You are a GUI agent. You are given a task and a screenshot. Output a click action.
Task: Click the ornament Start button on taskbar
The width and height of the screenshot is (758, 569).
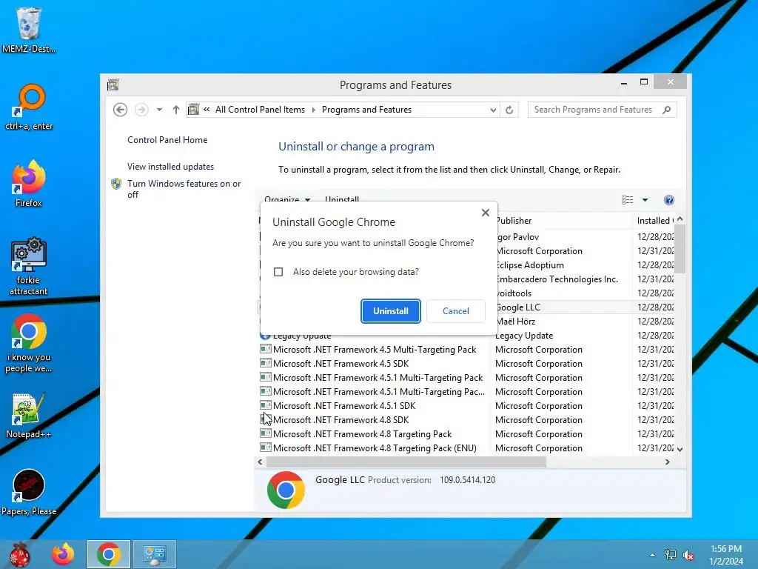(x=19, y=554)
